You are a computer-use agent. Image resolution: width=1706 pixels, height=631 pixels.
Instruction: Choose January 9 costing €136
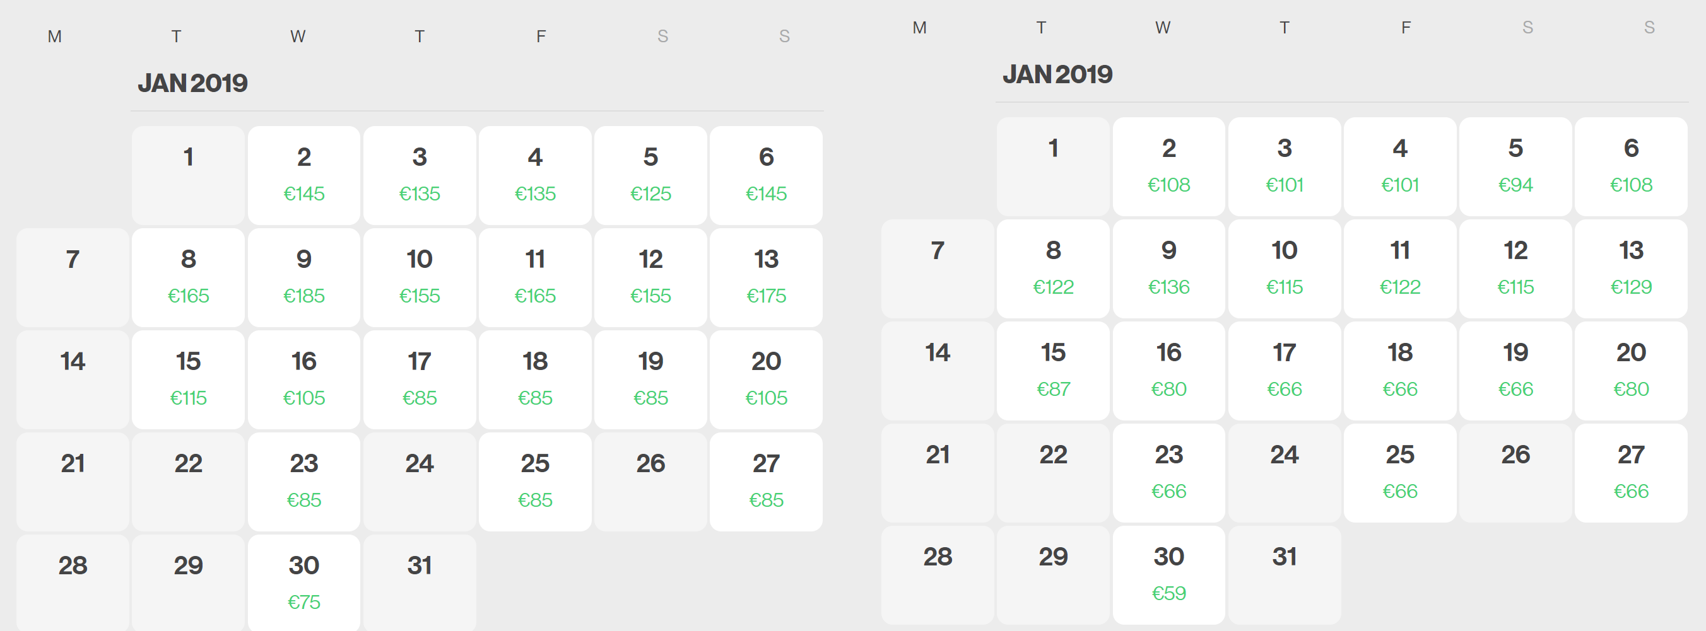click(1169, 268)
